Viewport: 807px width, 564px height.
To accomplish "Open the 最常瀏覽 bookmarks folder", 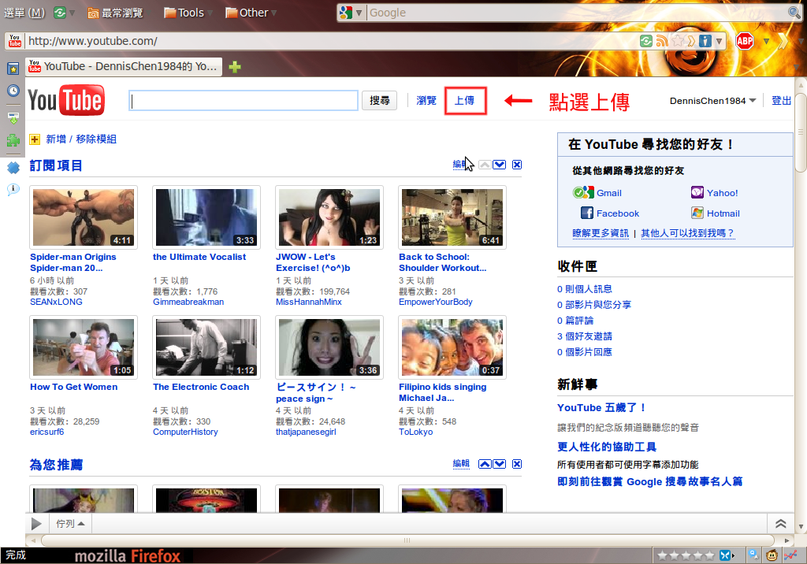I will click(115, 13).
